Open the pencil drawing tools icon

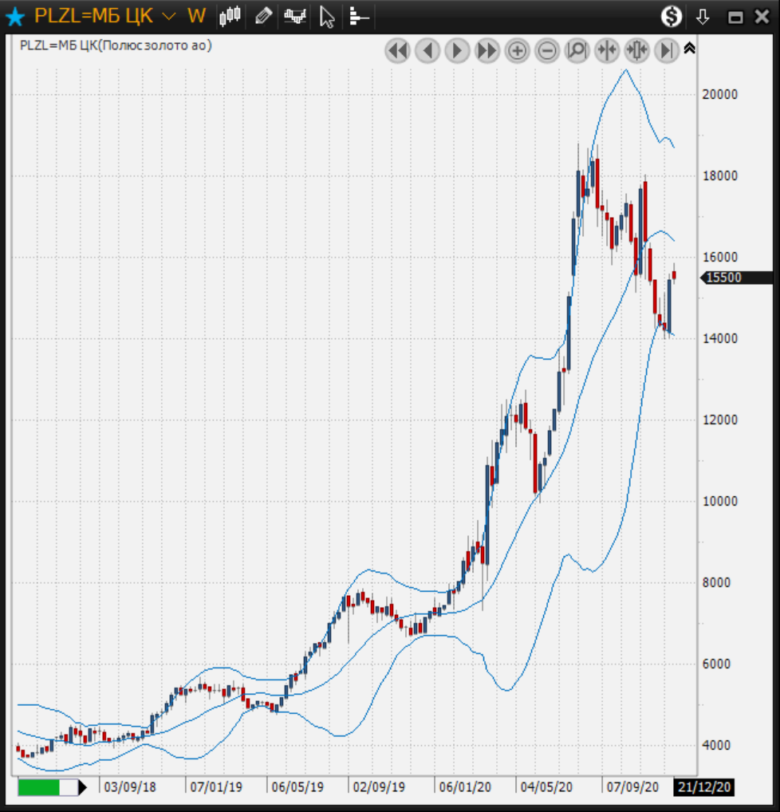pos(264,16)
